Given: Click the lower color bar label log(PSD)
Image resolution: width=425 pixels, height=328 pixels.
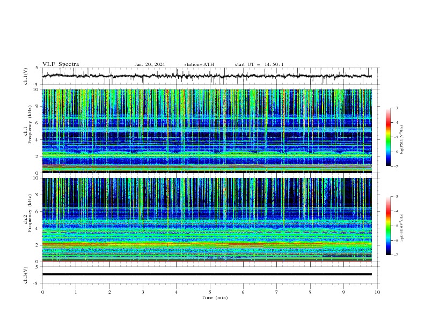Looking at the screenshot, I should (402, 228).
